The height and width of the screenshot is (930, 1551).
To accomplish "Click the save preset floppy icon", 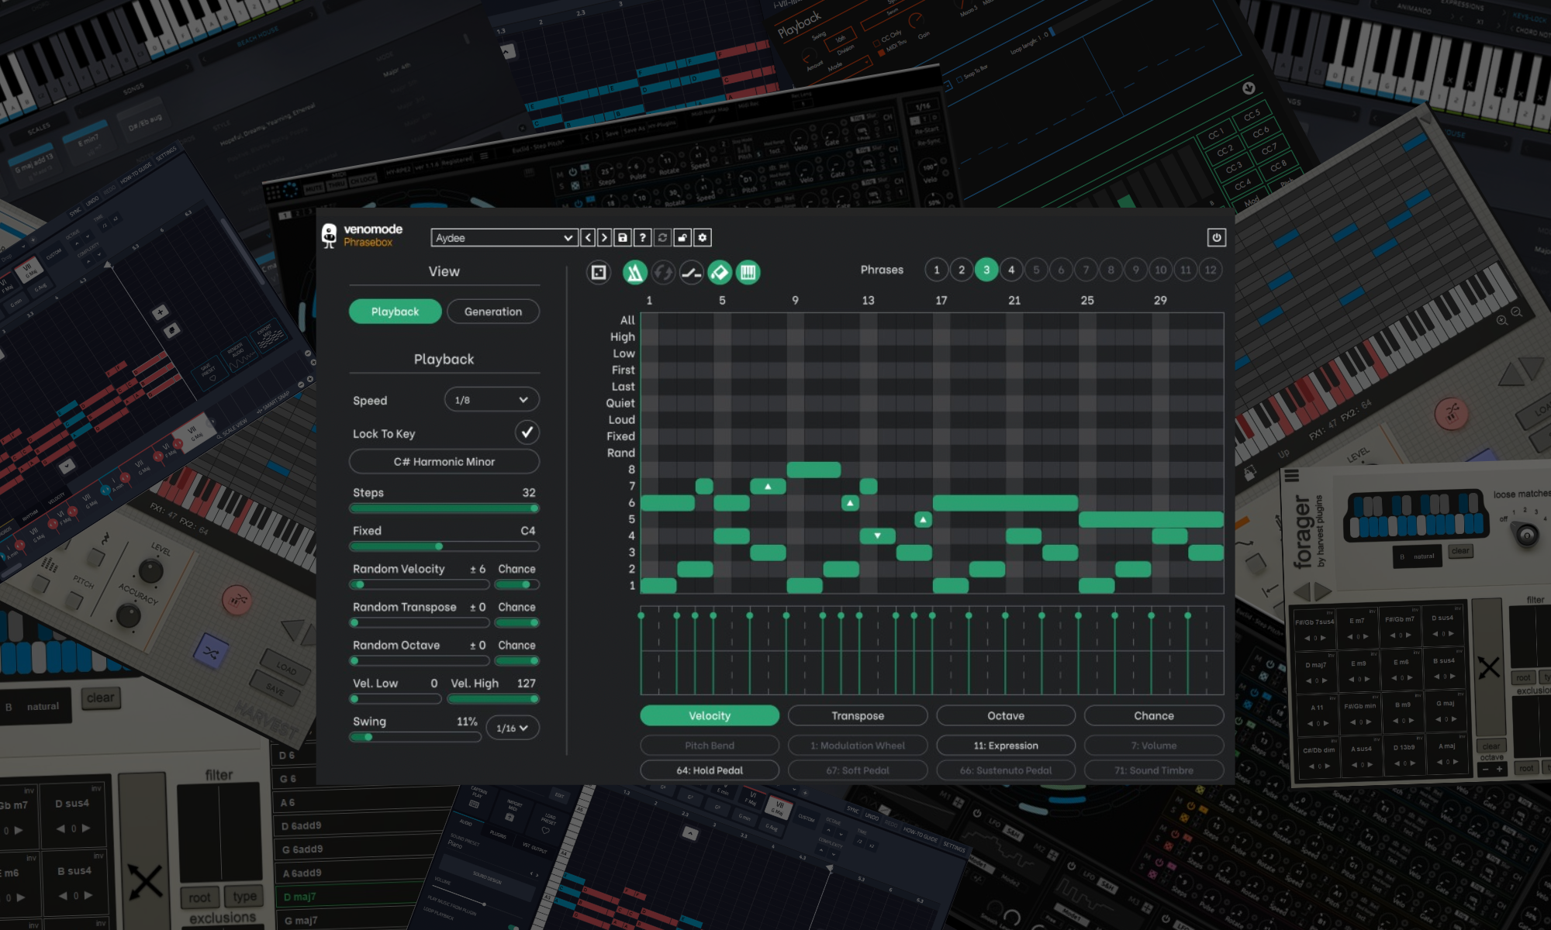I will [623, 238].
